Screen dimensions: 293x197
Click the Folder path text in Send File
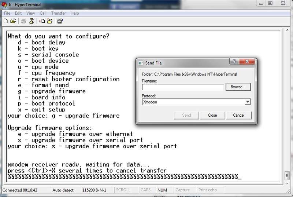click(x=189, y=74)
